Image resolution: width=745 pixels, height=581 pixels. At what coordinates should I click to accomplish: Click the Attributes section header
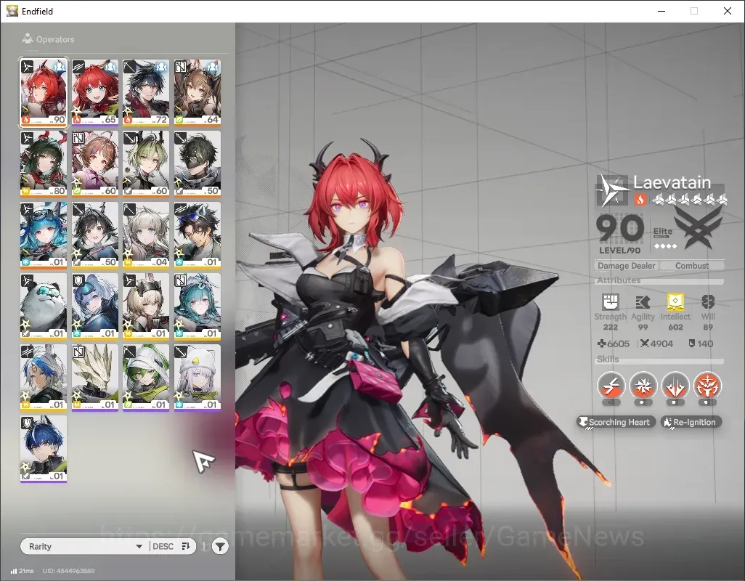(619, 280)
